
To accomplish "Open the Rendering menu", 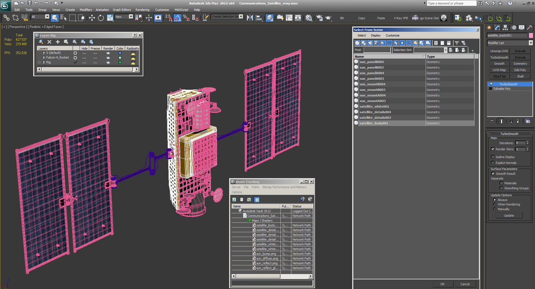I will (x=142, y=10).
